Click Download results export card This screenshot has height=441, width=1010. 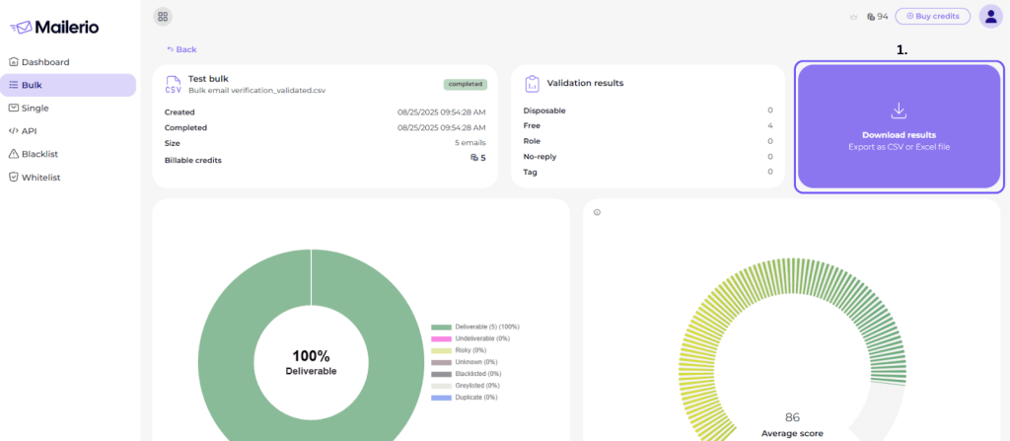click(899, 126)
